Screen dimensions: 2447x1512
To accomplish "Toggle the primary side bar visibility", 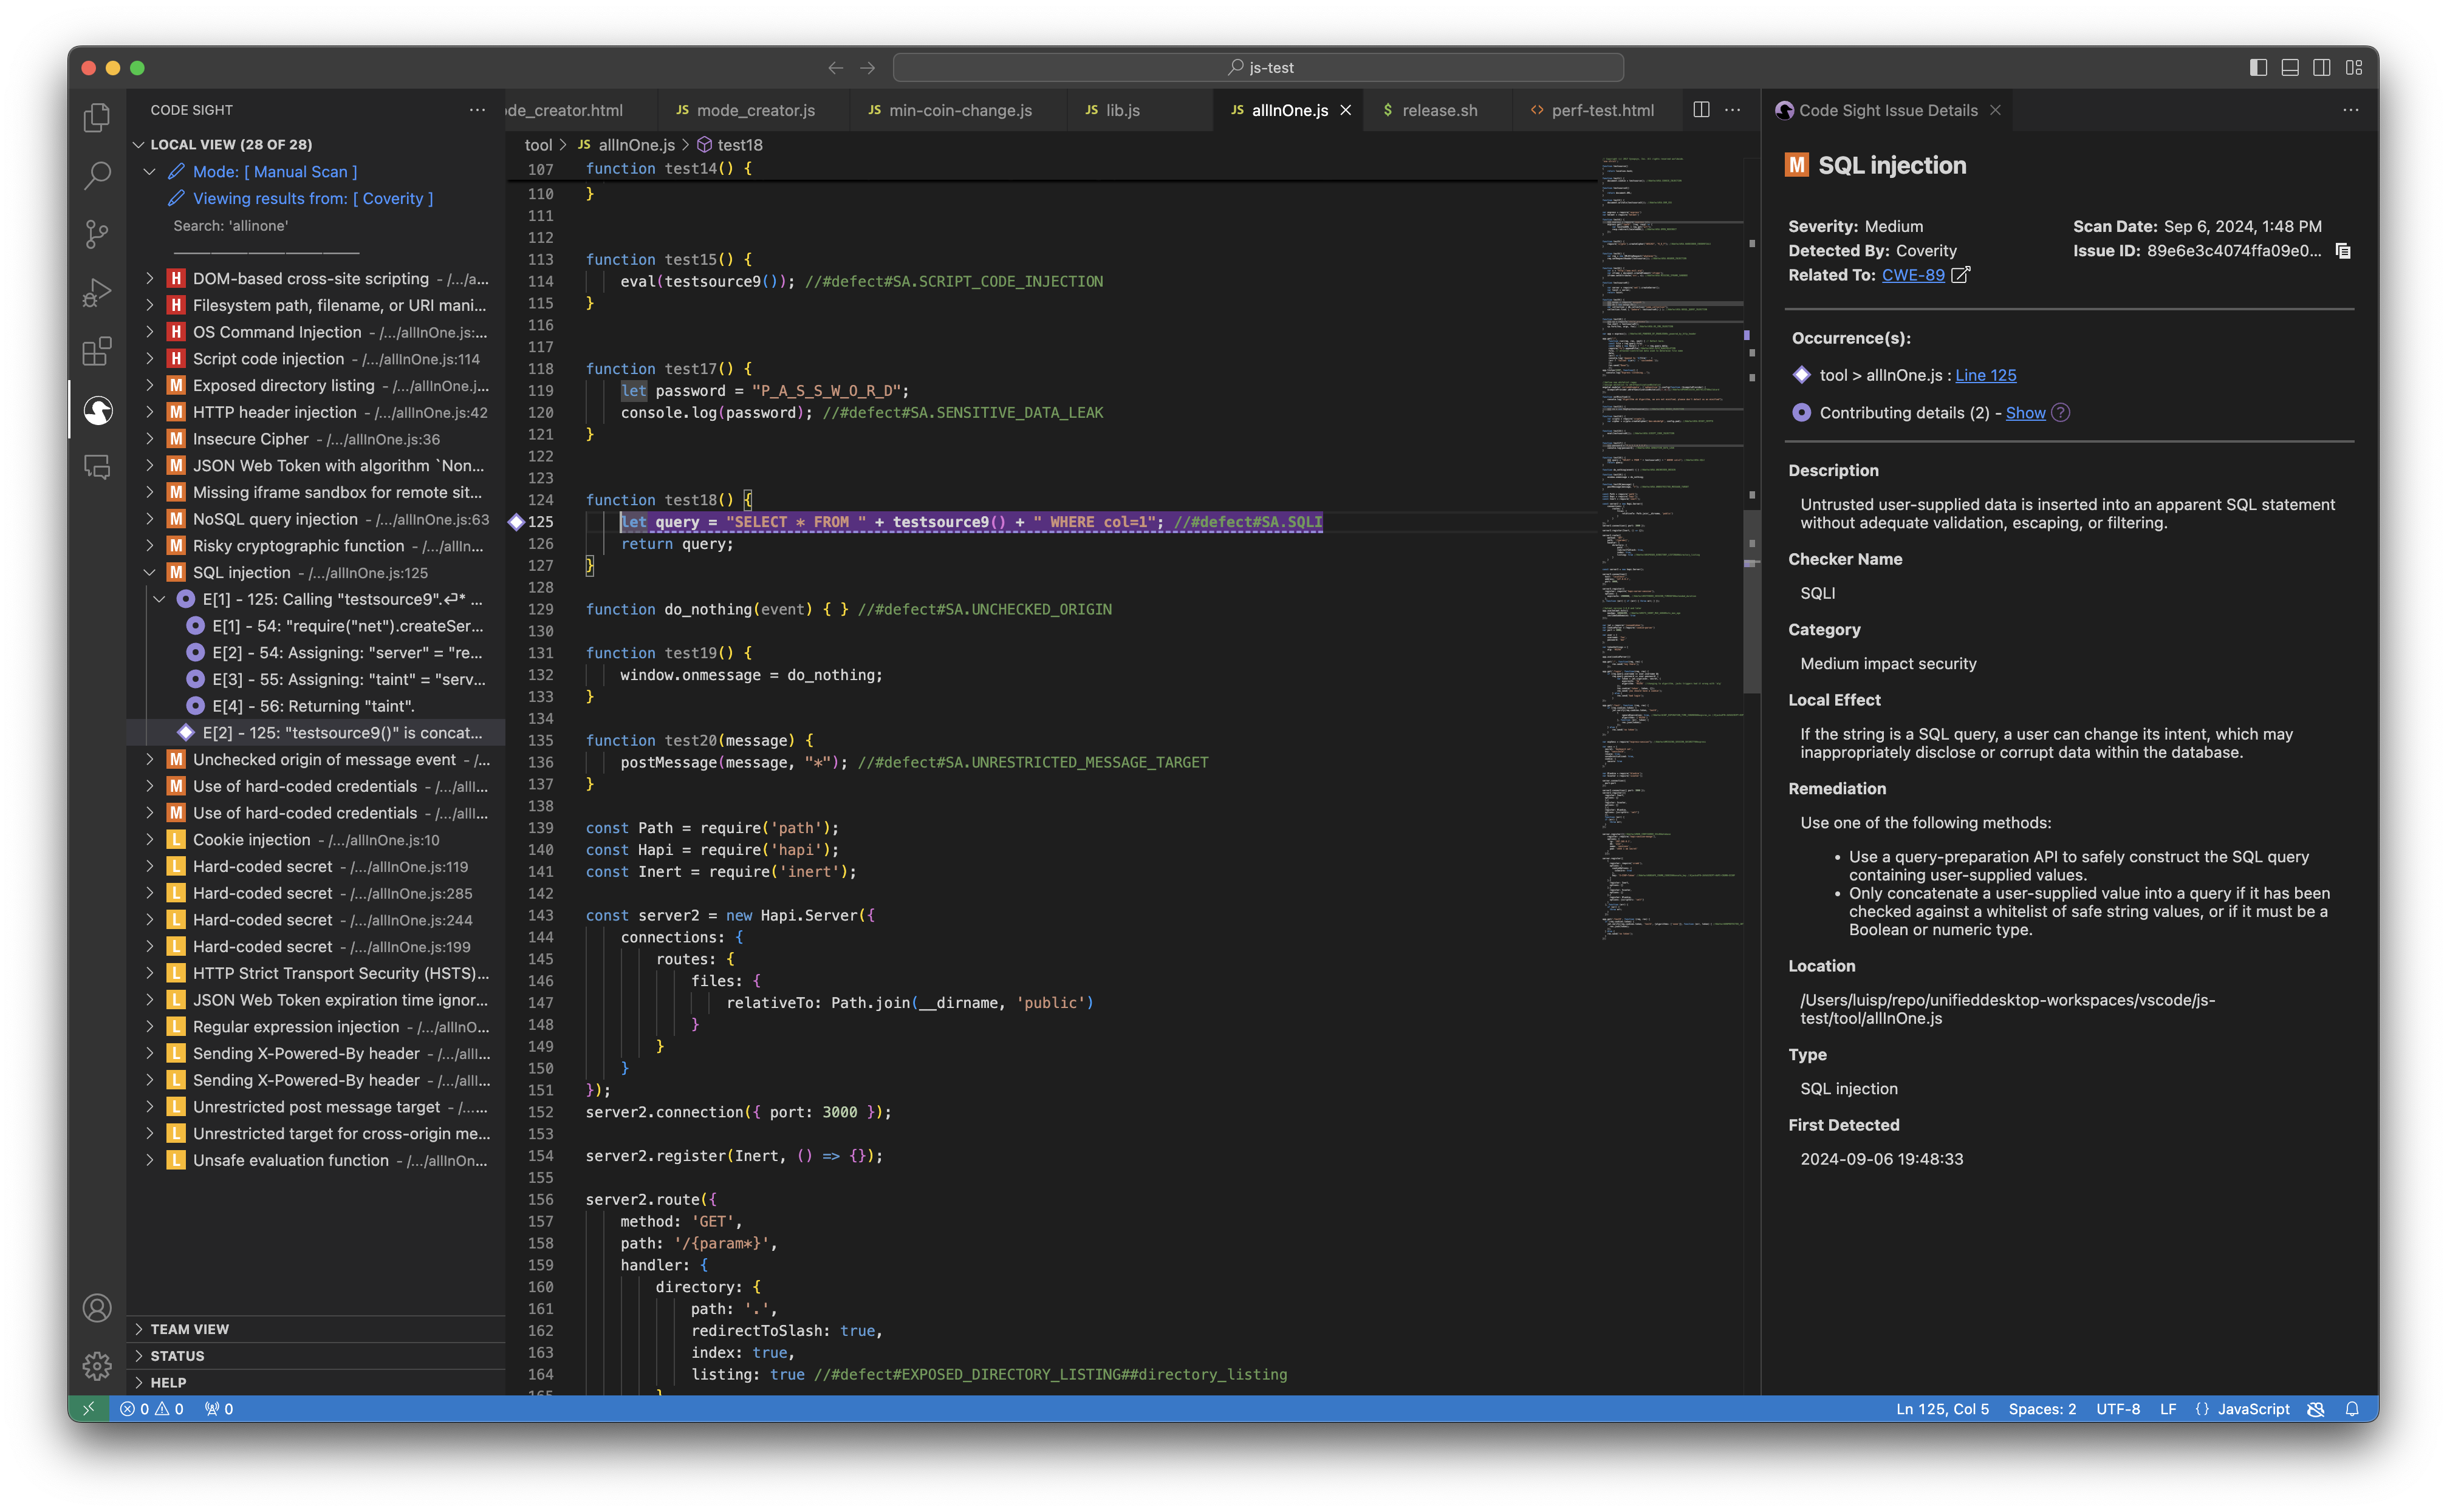I will click(x=2258, y=68).
